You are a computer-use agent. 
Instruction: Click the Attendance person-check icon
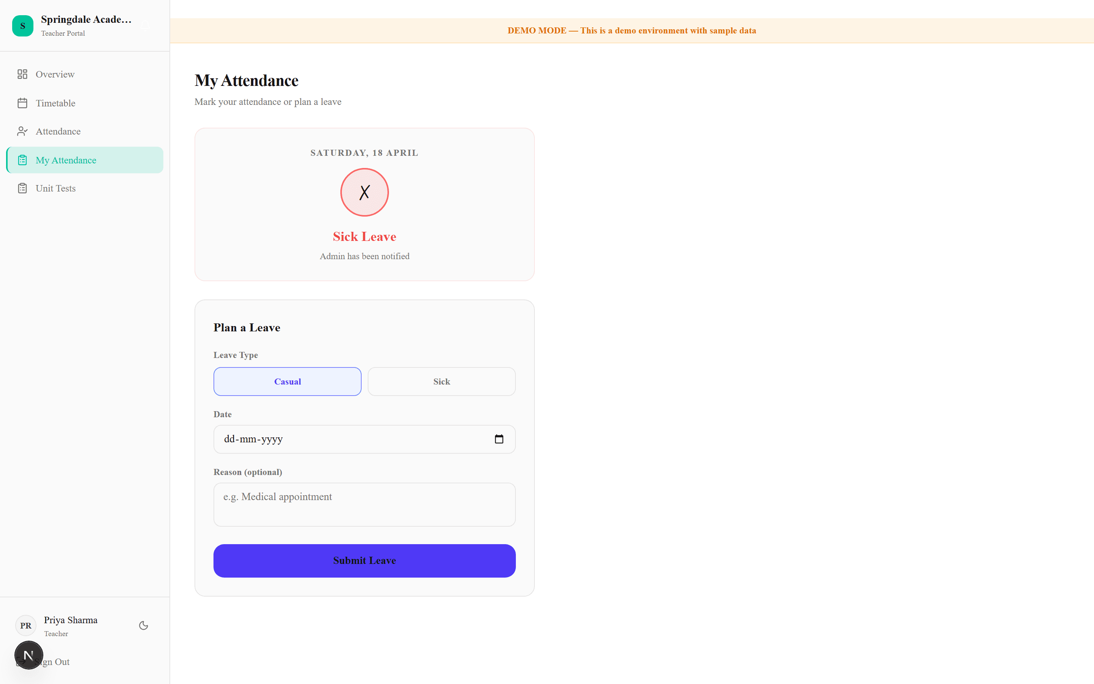tap(23, 131)
